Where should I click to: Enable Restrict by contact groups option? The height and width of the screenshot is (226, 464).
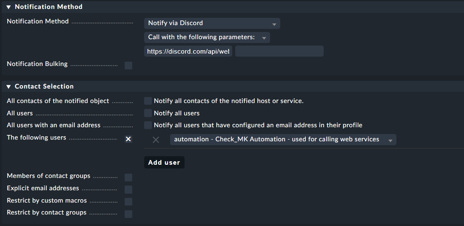pyautogui.click(x=128, y=214)
